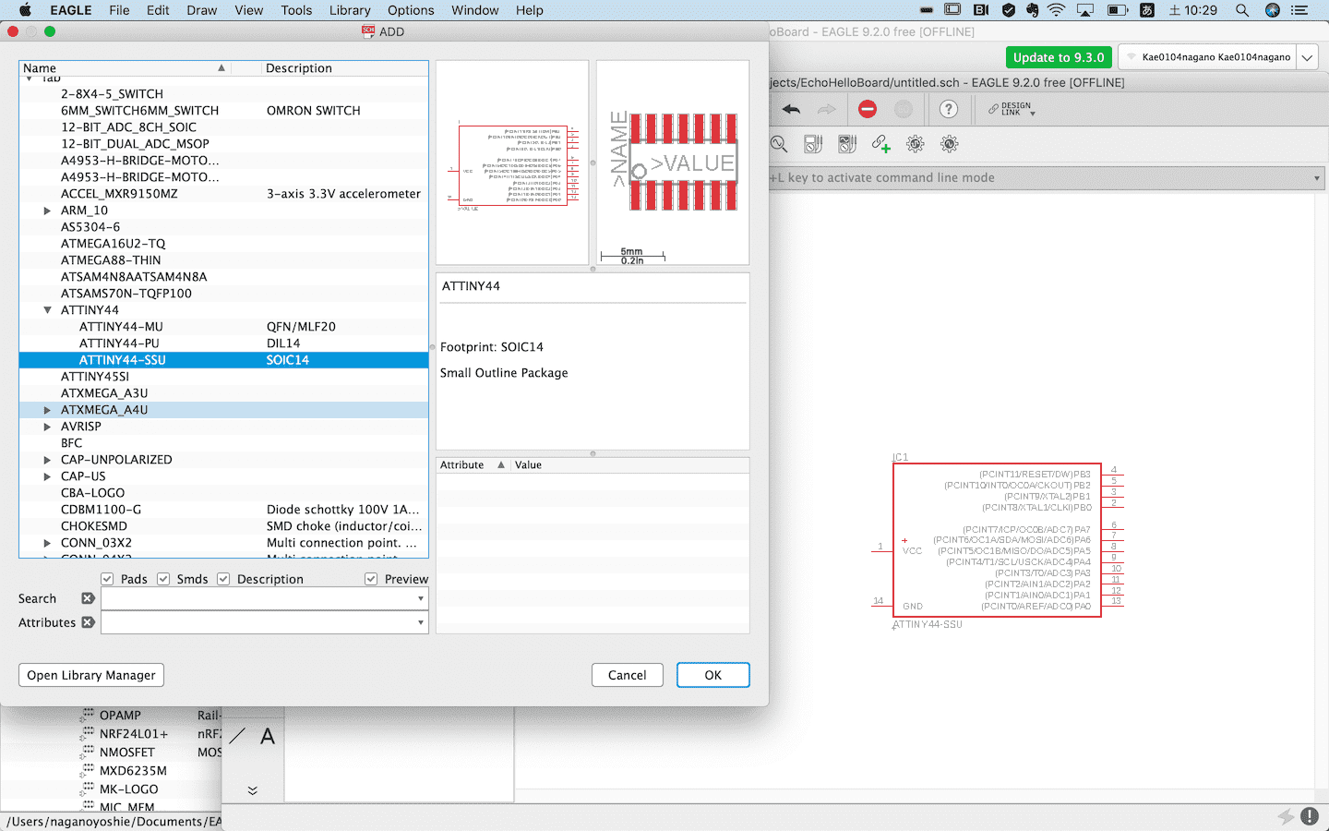The width and height of the screenshot is (1329, 831).
Task: Open the Wi-Fi status menu
Action: pyautogui.click(x=1057, y=10)
